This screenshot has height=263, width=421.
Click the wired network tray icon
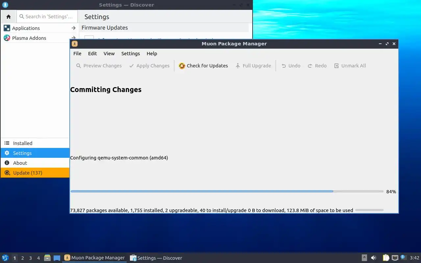(395, 258)
